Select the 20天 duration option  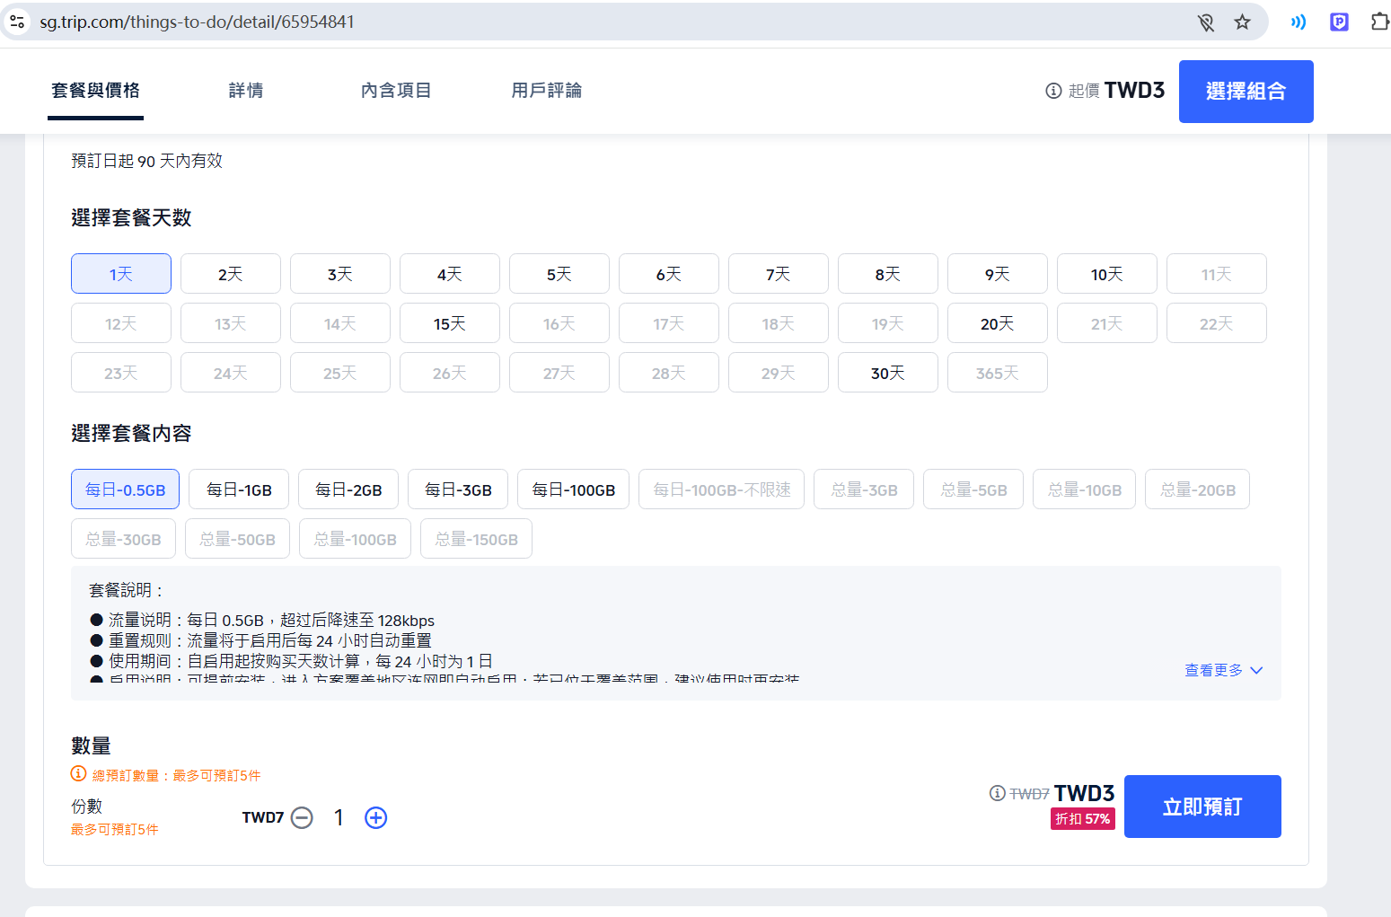click(998, 322)
